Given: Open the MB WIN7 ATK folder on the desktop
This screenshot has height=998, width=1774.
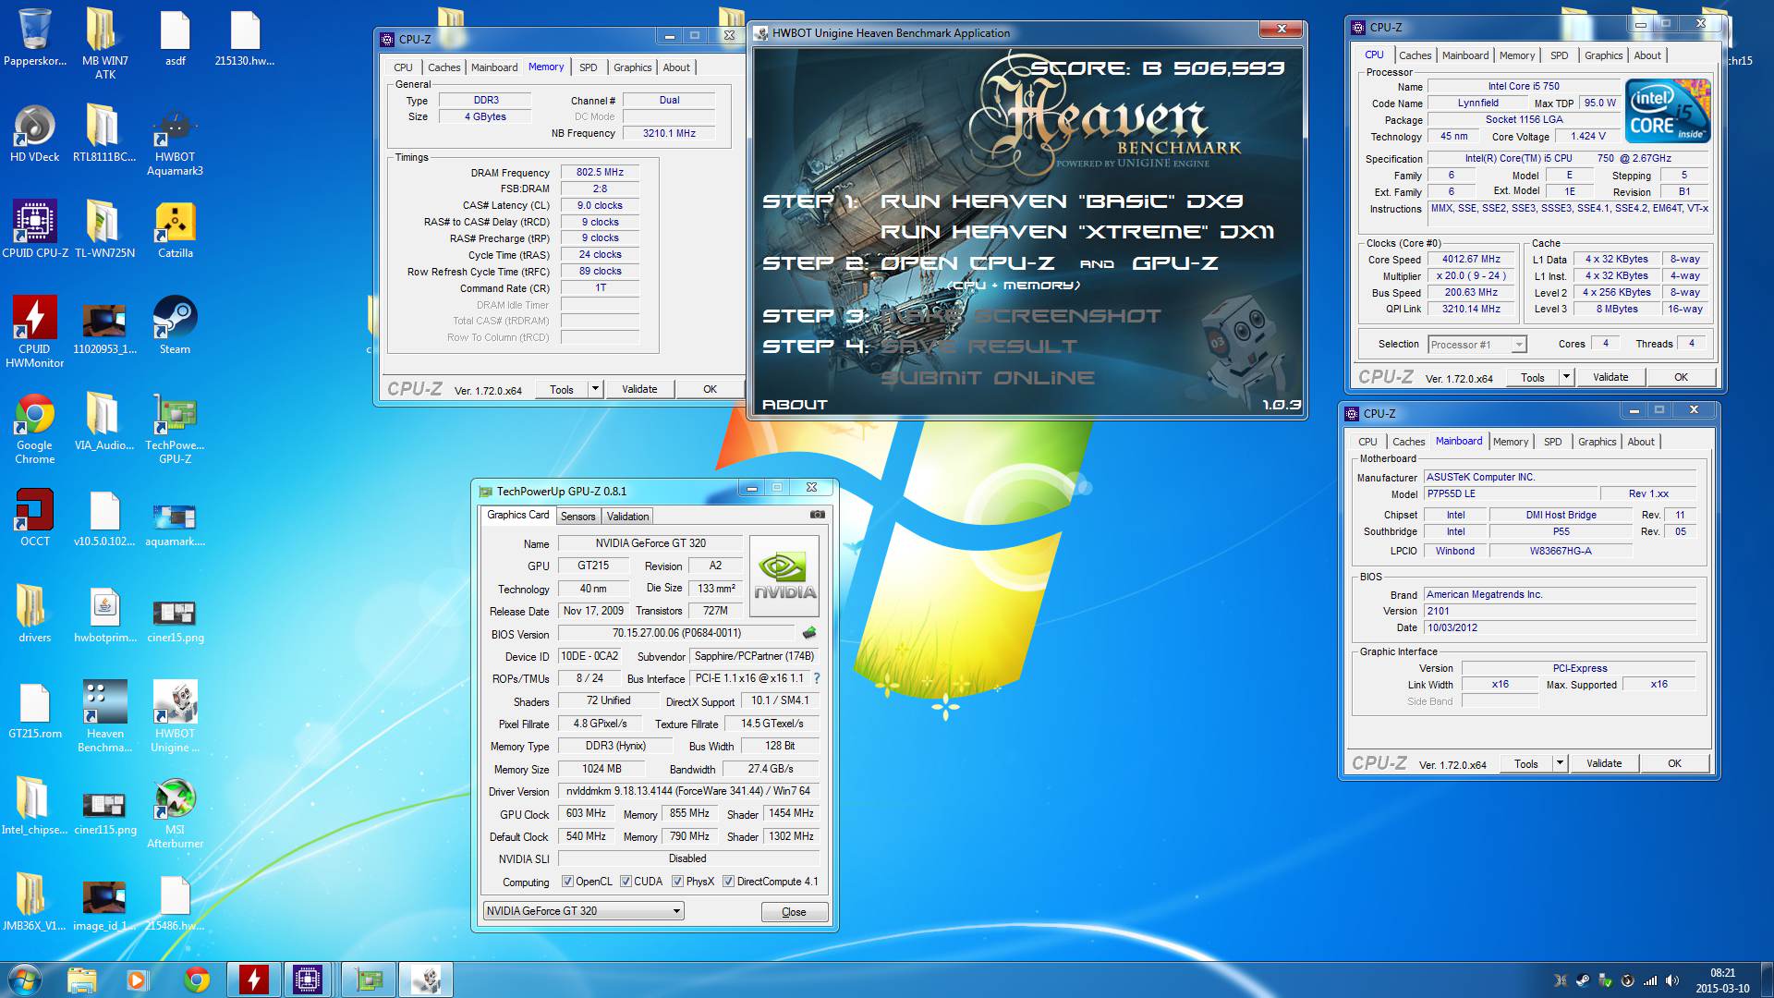Looking at the screenshot, I should point(104,44).
